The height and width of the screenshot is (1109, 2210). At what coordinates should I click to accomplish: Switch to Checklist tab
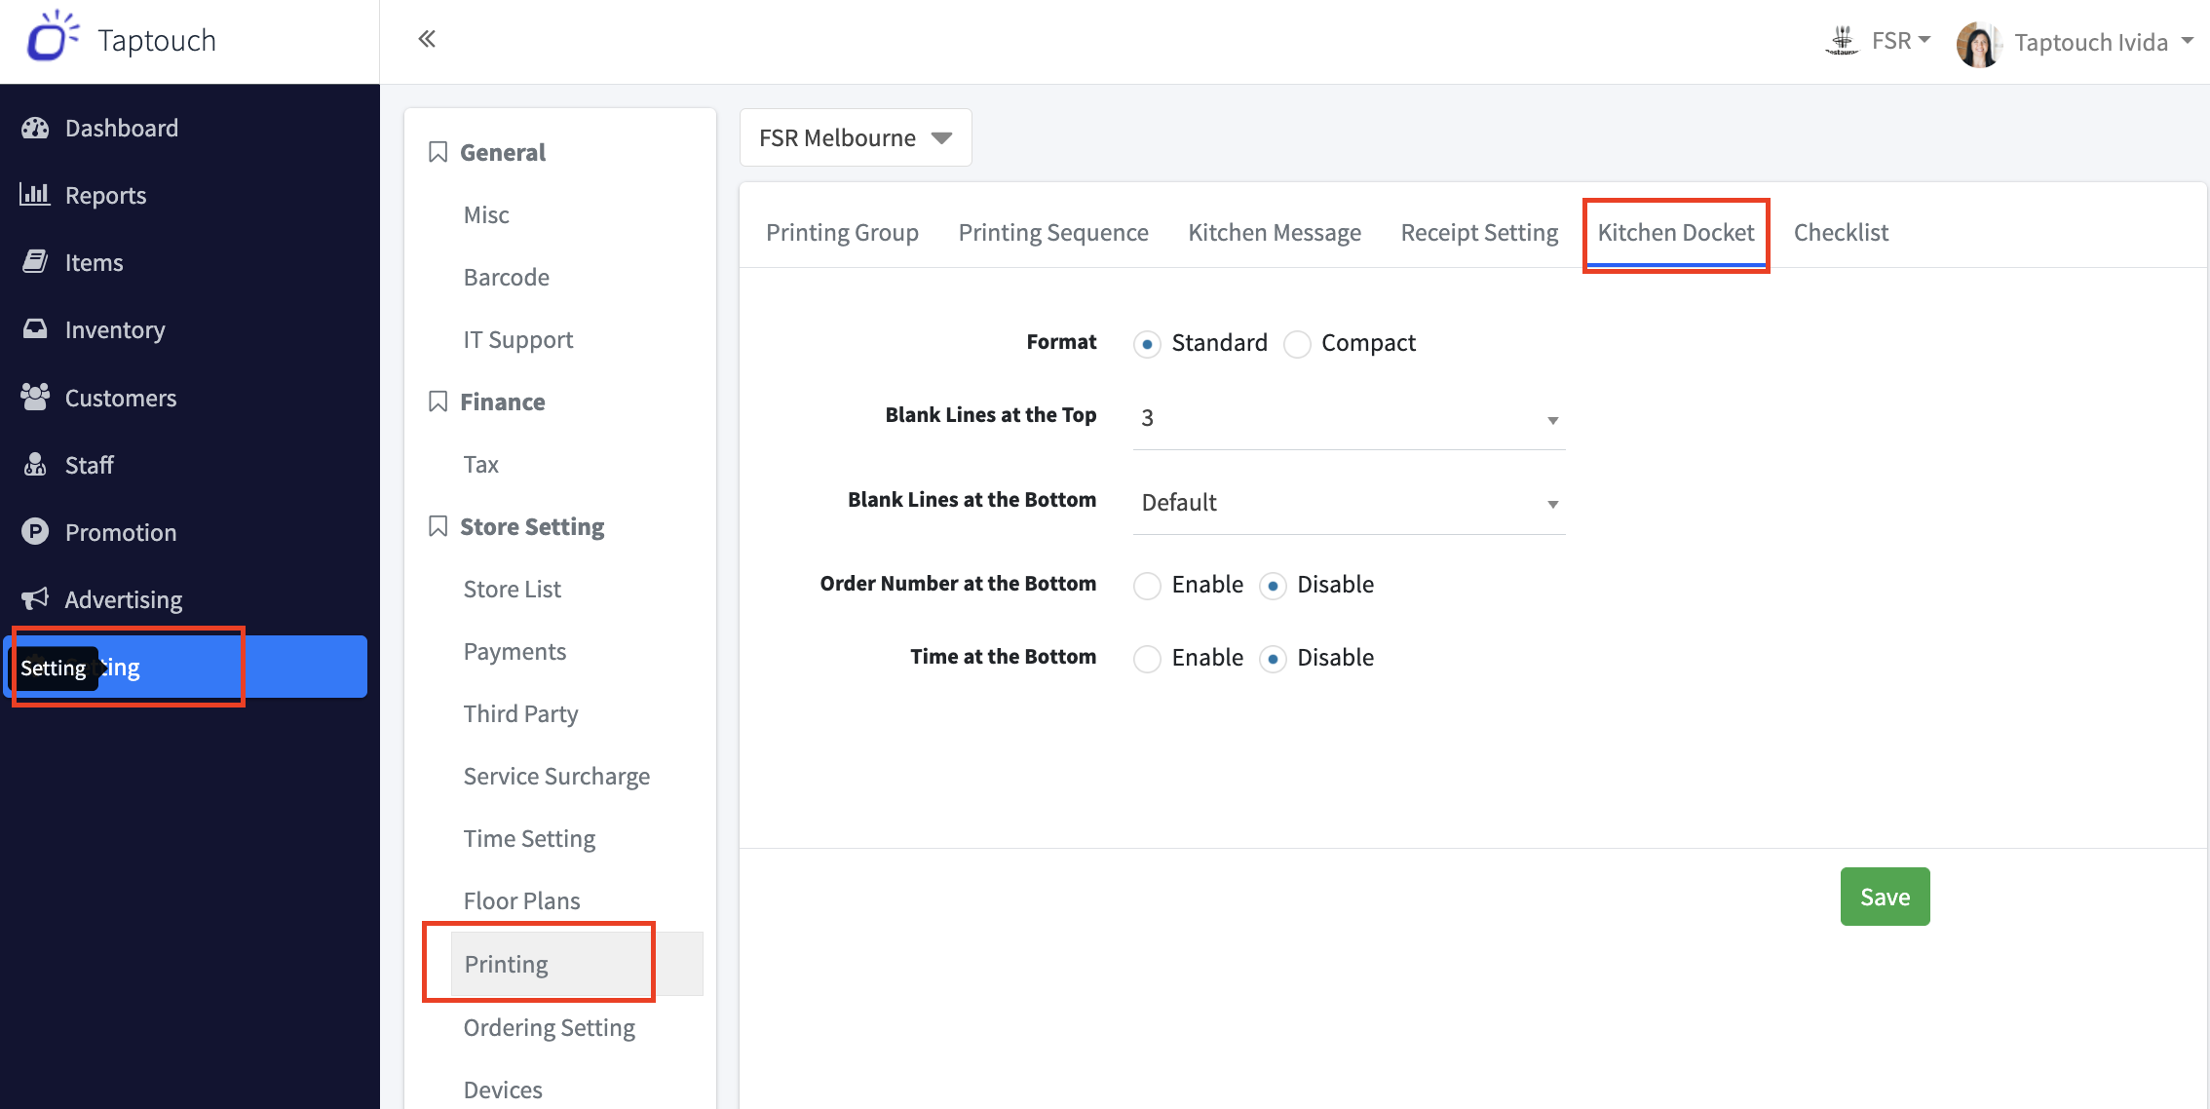(1841, 232)
